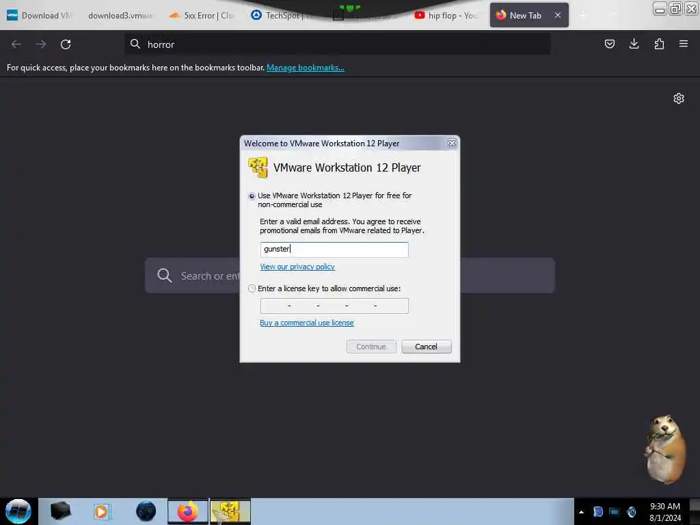700x525 pixels.
Task: Click the network tray icon
Action: click(615, 511)
